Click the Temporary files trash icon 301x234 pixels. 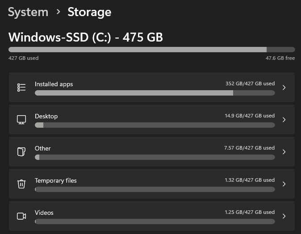point(21,184)
